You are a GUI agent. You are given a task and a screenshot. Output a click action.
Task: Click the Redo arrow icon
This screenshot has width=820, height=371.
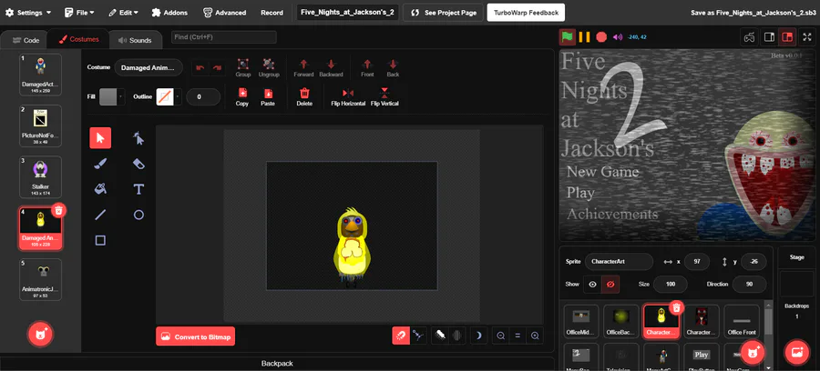point(217,68)
